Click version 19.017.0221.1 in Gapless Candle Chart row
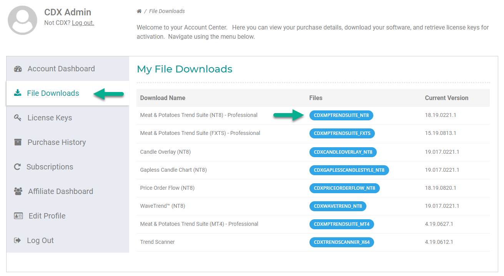The width and height of the screenshot is (504, 276). pos(442,170)
